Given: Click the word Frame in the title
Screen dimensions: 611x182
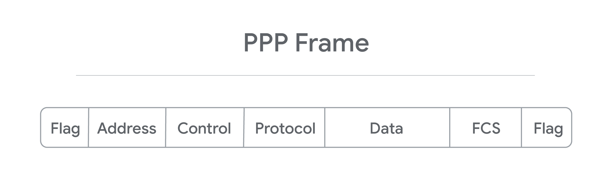Looking at the screenshot, I should [x=332, y=43].
